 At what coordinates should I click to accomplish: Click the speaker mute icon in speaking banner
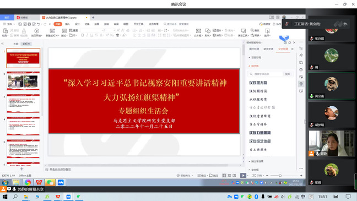[286, 24]
